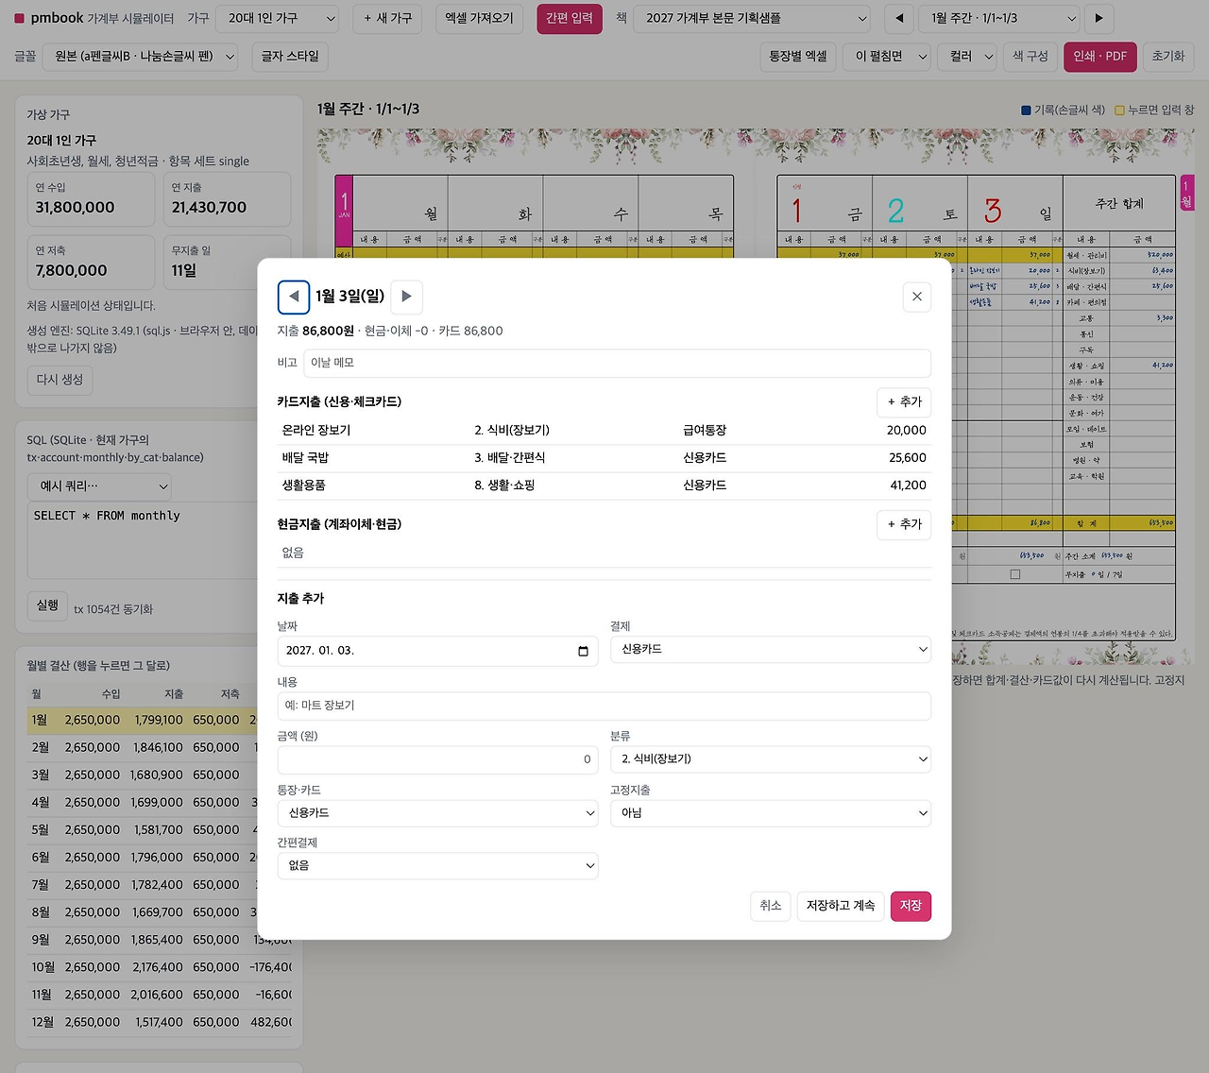Open the 이 펼침면 spread dropdown
The image size is (1209, 1073).
tap(888, 57)
